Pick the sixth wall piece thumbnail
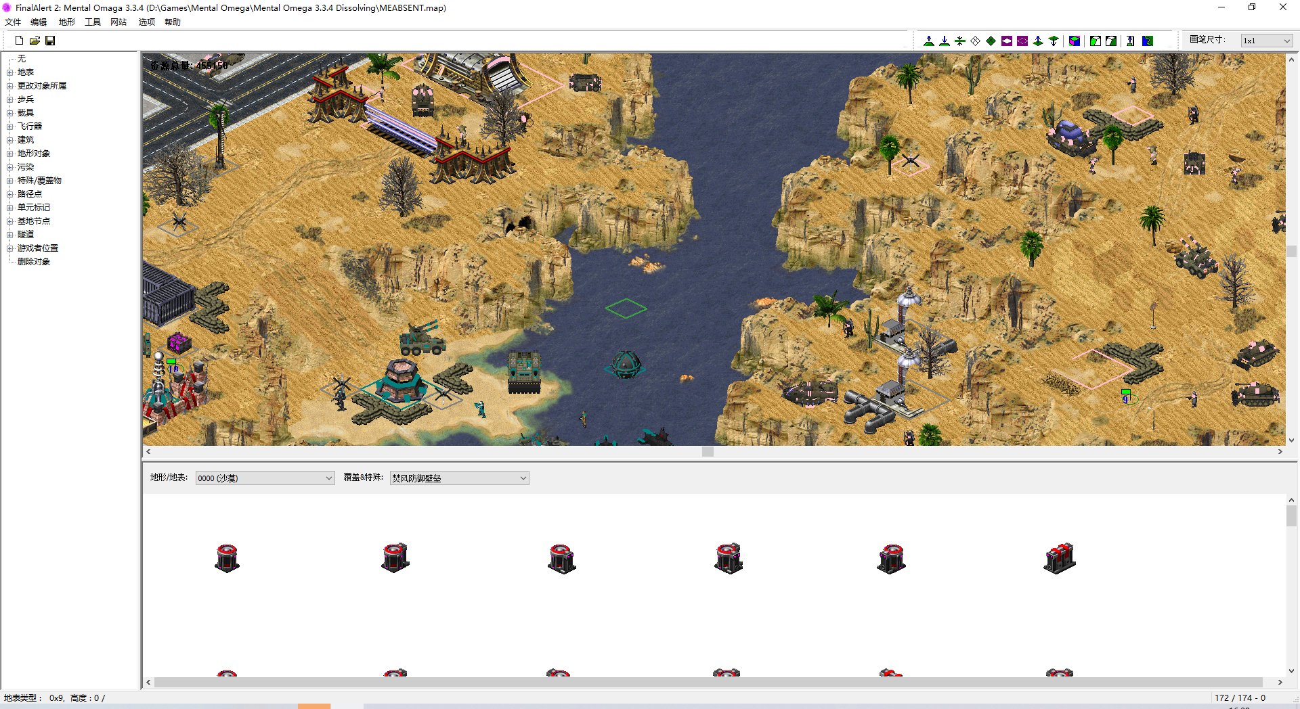The image size is (1300, 709). pos(1060,558)
